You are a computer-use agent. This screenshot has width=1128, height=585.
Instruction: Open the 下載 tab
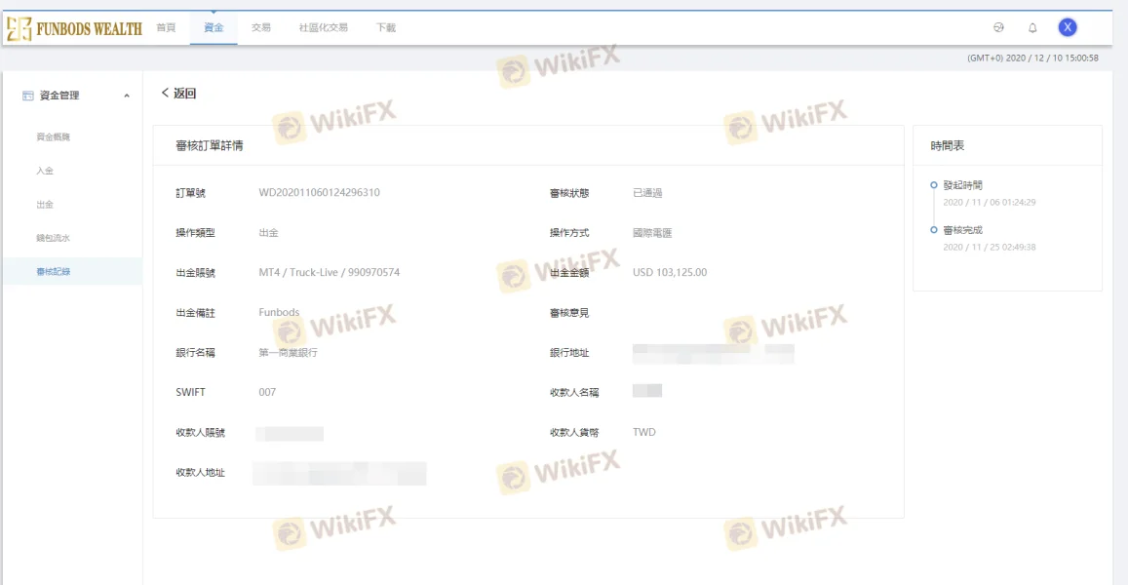pyautogui.click(x=386, y=27)
